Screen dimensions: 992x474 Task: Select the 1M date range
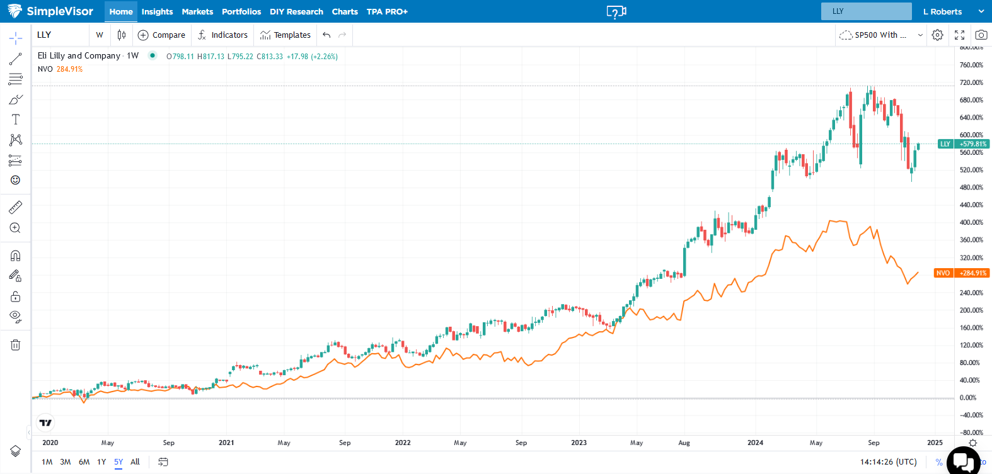pos(47,462)
